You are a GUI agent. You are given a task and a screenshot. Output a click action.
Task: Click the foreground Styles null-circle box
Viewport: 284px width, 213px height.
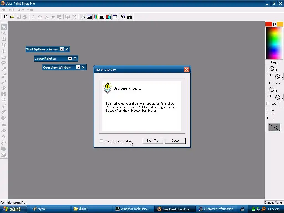click(272, 69)
